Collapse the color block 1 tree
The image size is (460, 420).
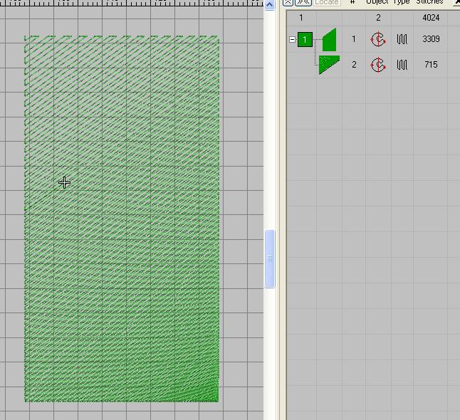click(292, 40)
